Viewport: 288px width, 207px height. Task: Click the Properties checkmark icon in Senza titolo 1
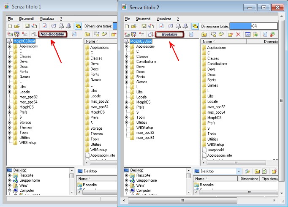[x=44, y=26]
